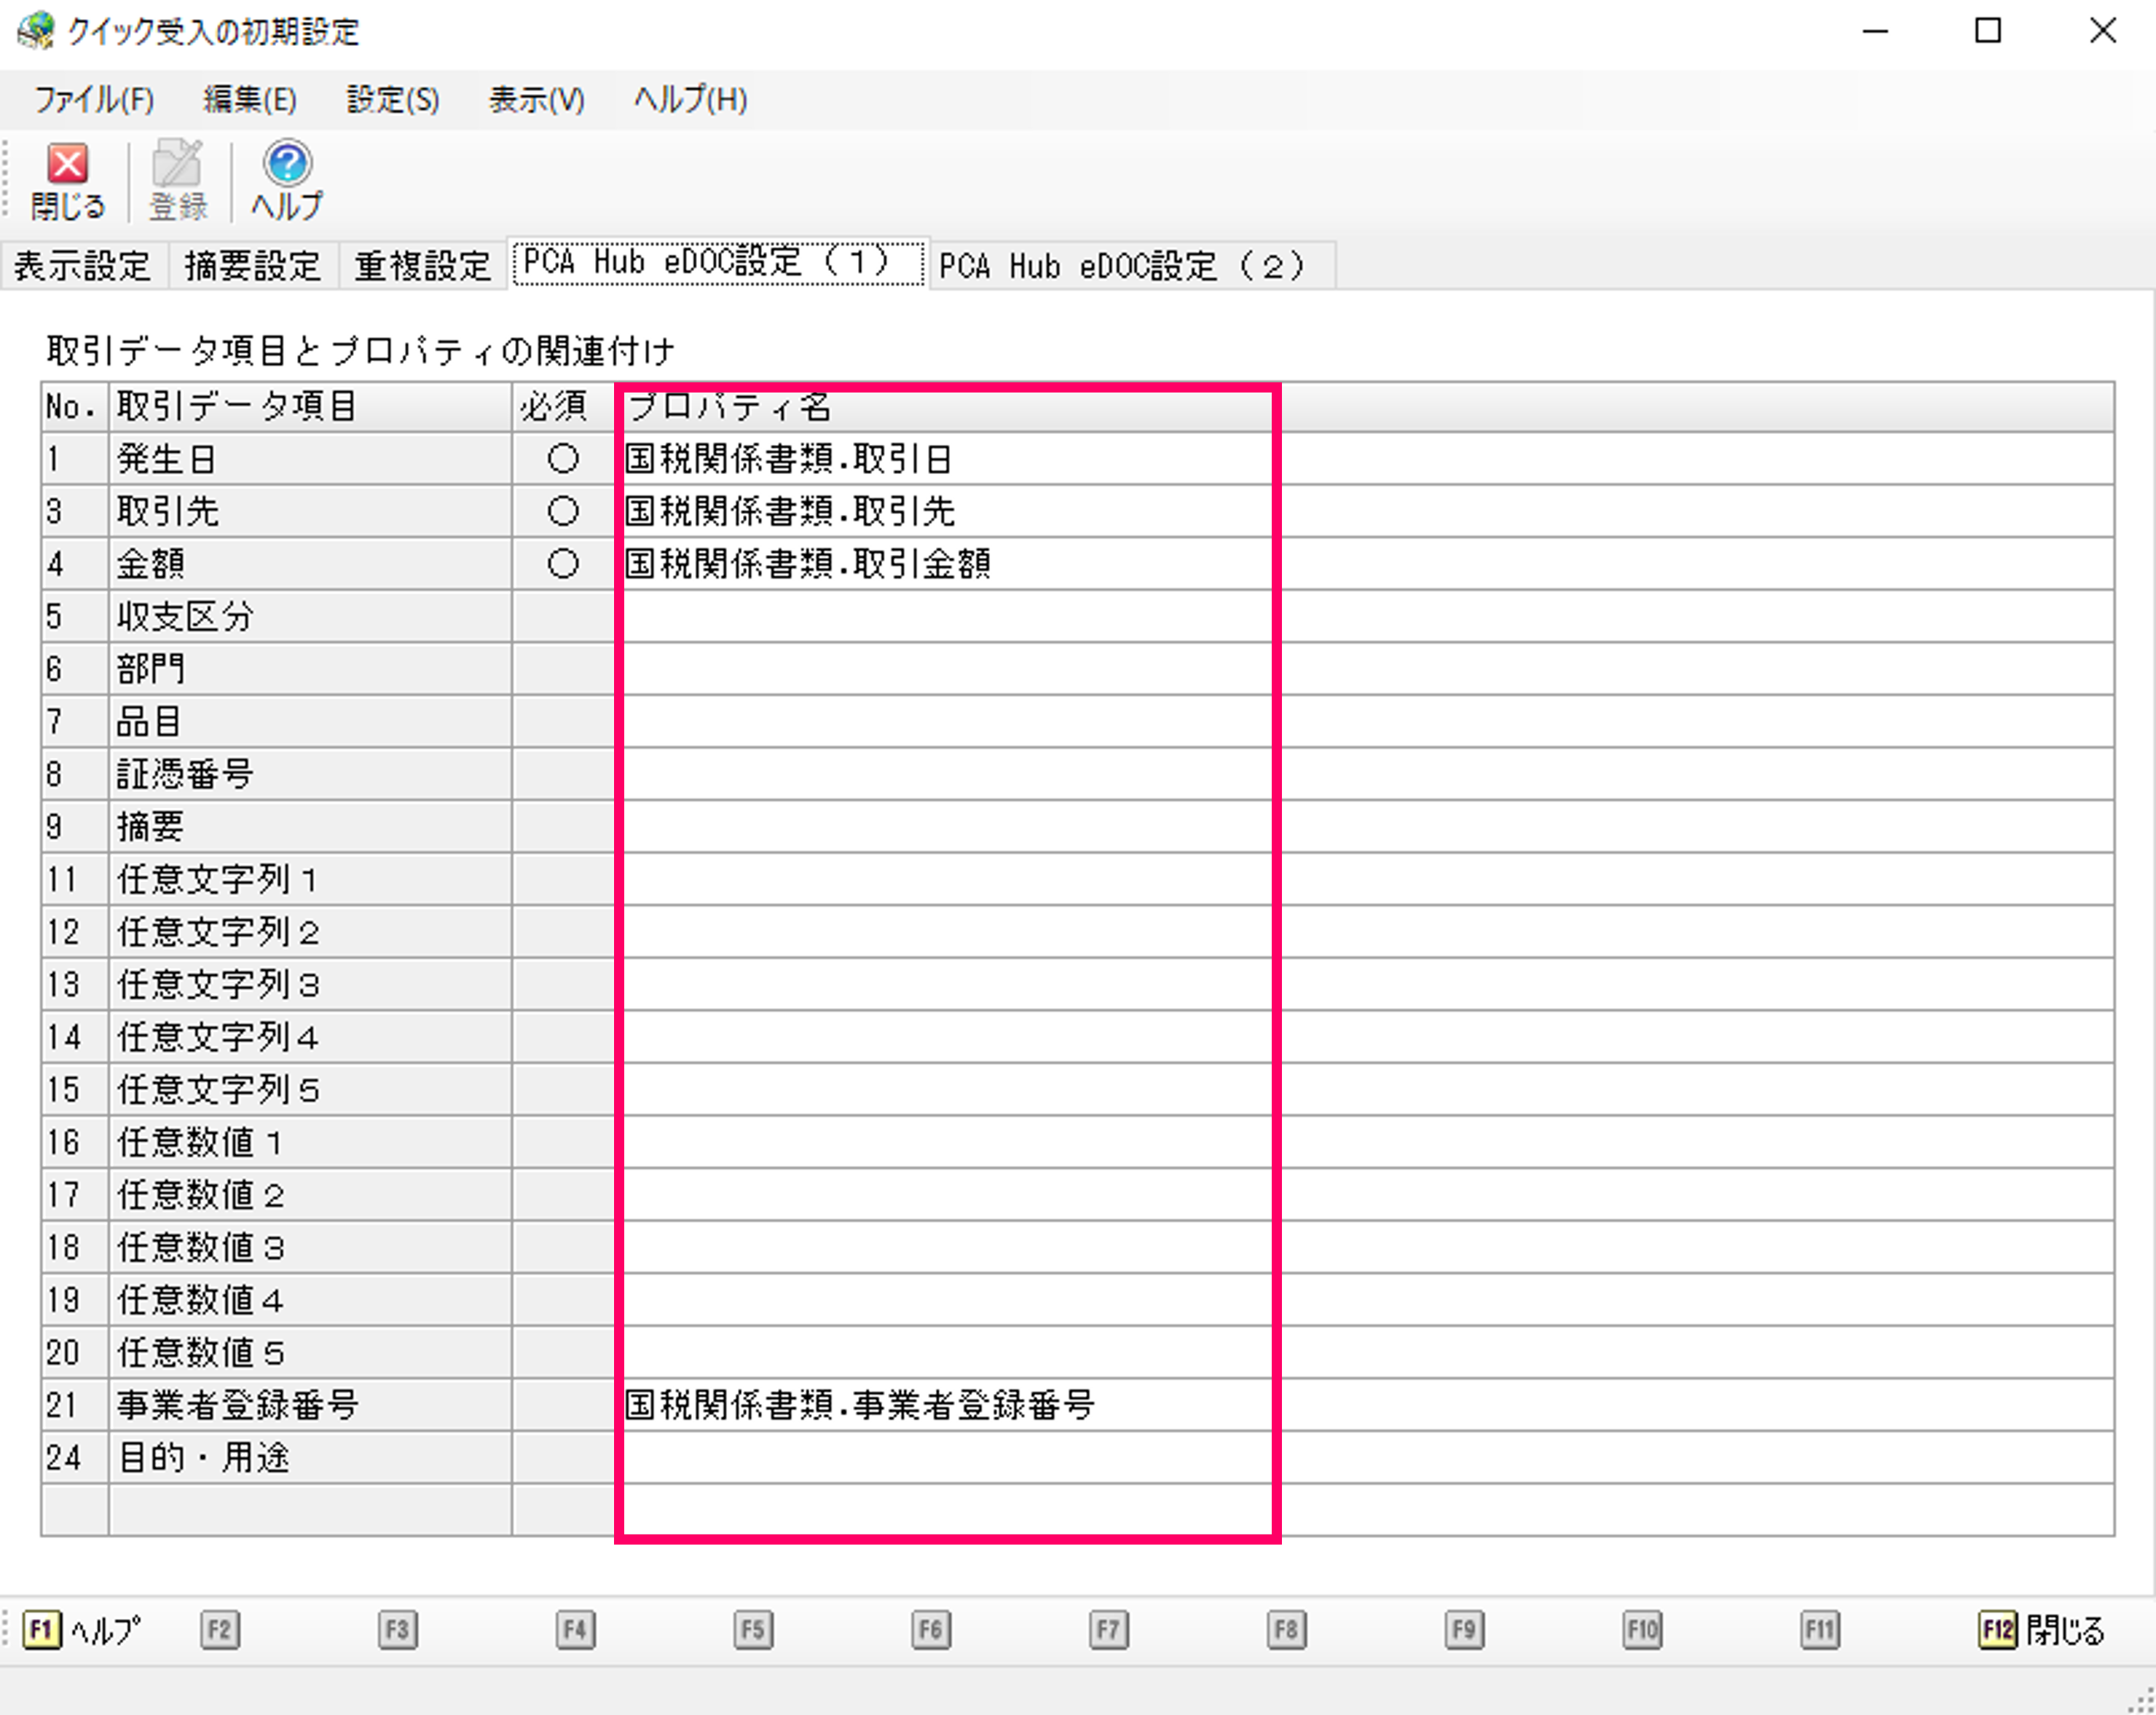Switch to PCA Hub eDOC設定（２）tab
2156x1715 pixels.
1122,266
